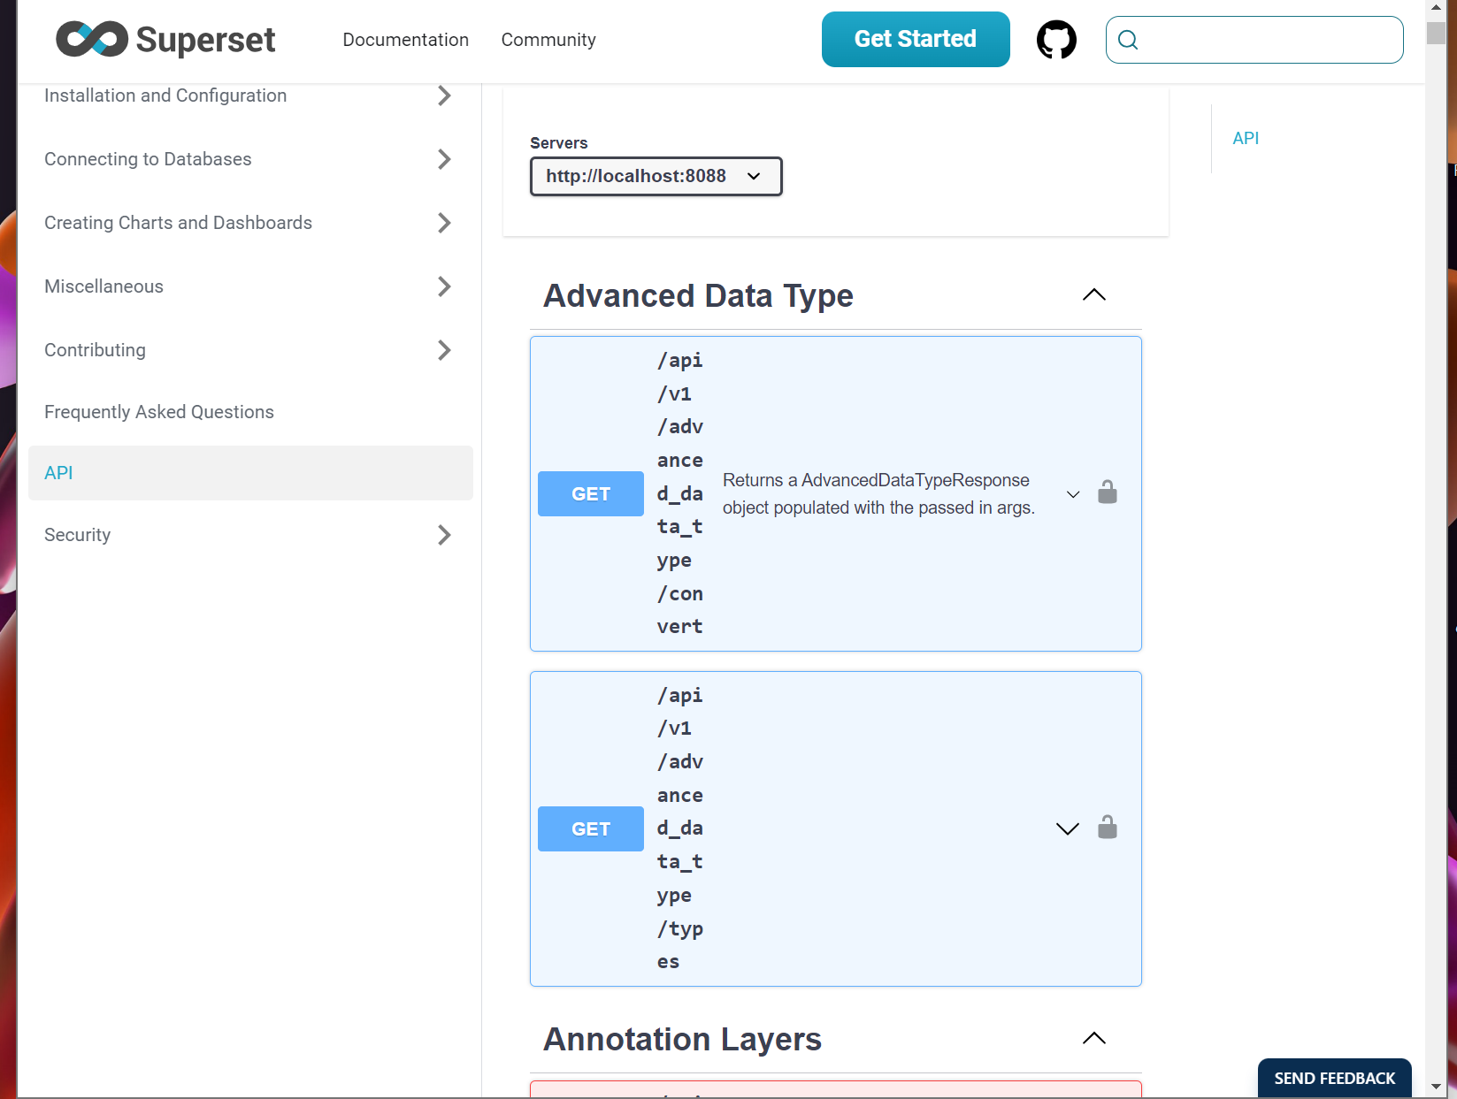Expand the Connecting to Databases section
The width and height of the screenshot is (1457, 1099).
tap(443, 159)
